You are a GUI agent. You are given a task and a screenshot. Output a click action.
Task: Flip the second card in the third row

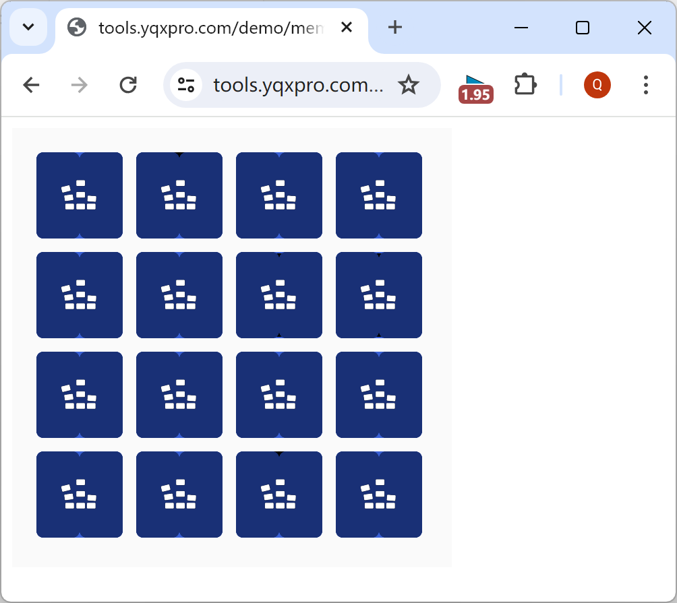click(179, 395)
